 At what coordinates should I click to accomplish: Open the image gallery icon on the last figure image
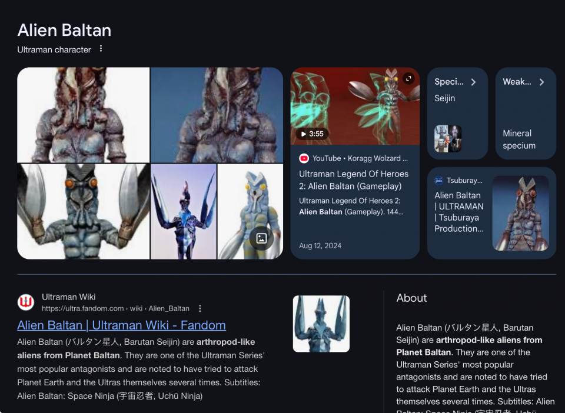[261, 238]
